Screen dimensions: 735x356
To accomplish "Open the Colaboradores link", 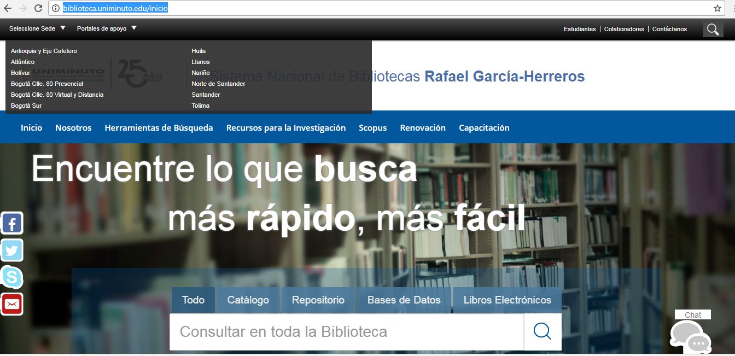I will (624, 29).
